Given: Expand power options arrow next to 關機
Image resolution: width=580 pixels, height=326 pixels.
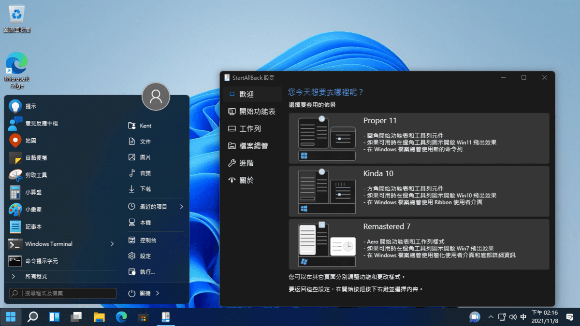Looking at the screenshot, I should [158, 293].
